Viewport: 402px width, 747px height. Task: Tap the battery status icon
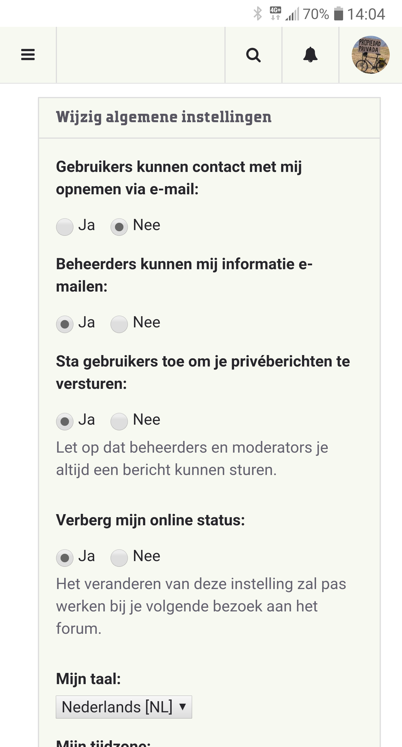pos(338,14)
